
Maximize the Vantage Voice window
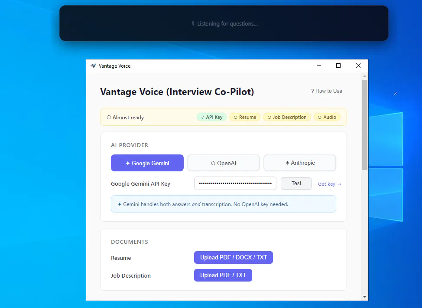[338, 66]
